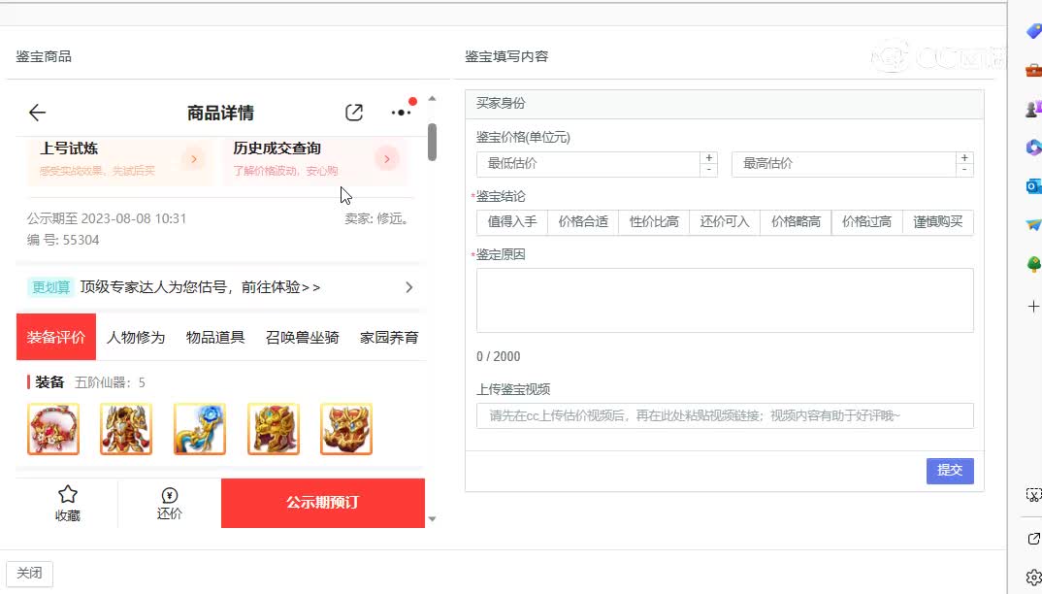1042x594 pixels.
Task: Select the 价格合适 conclusion option
Action: tap(583, 221)
